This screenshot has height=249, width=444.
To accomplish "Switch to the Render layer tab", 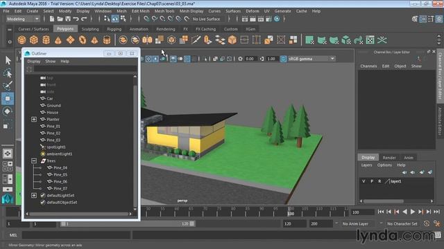I will pos(389,158).
